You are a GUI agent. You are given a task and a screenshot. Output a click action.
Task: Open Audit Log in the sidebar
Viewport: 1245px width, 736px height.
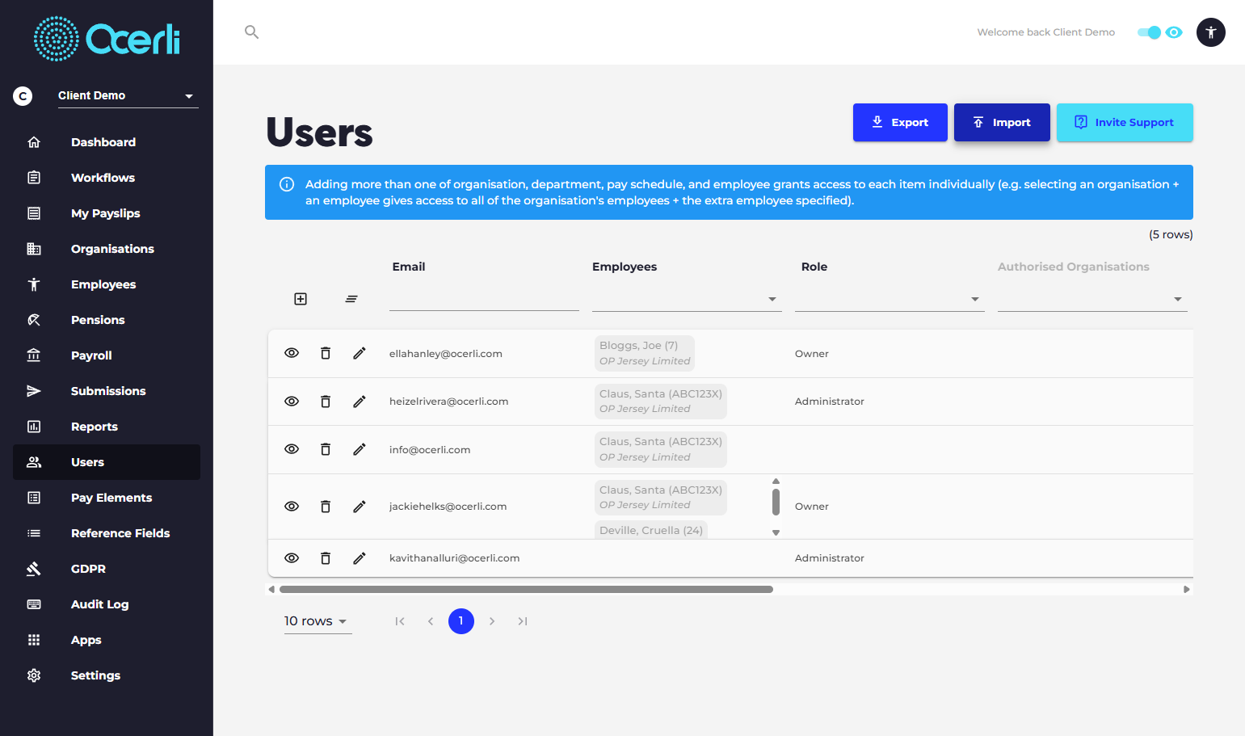click(x=107, y=604)
